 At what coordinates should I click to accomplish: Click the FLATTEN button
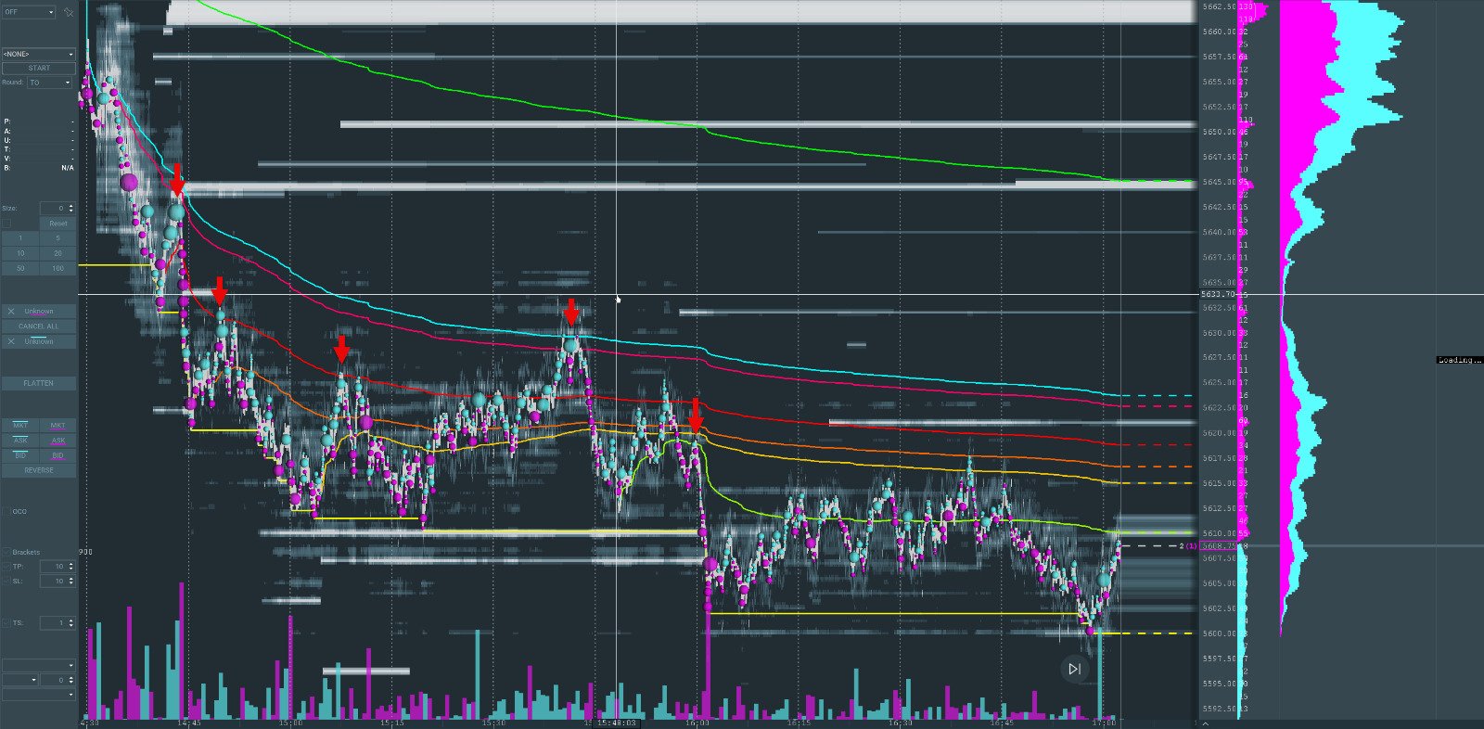coord(38,383)
